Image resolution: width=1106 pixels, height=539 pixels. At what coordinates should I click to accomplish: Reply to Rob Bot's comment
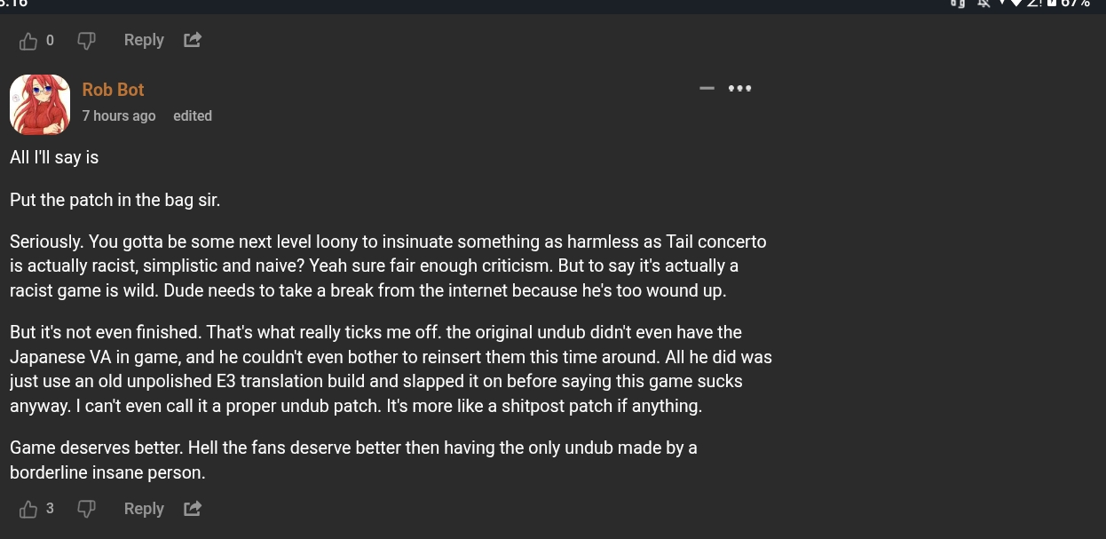[144, 509]
